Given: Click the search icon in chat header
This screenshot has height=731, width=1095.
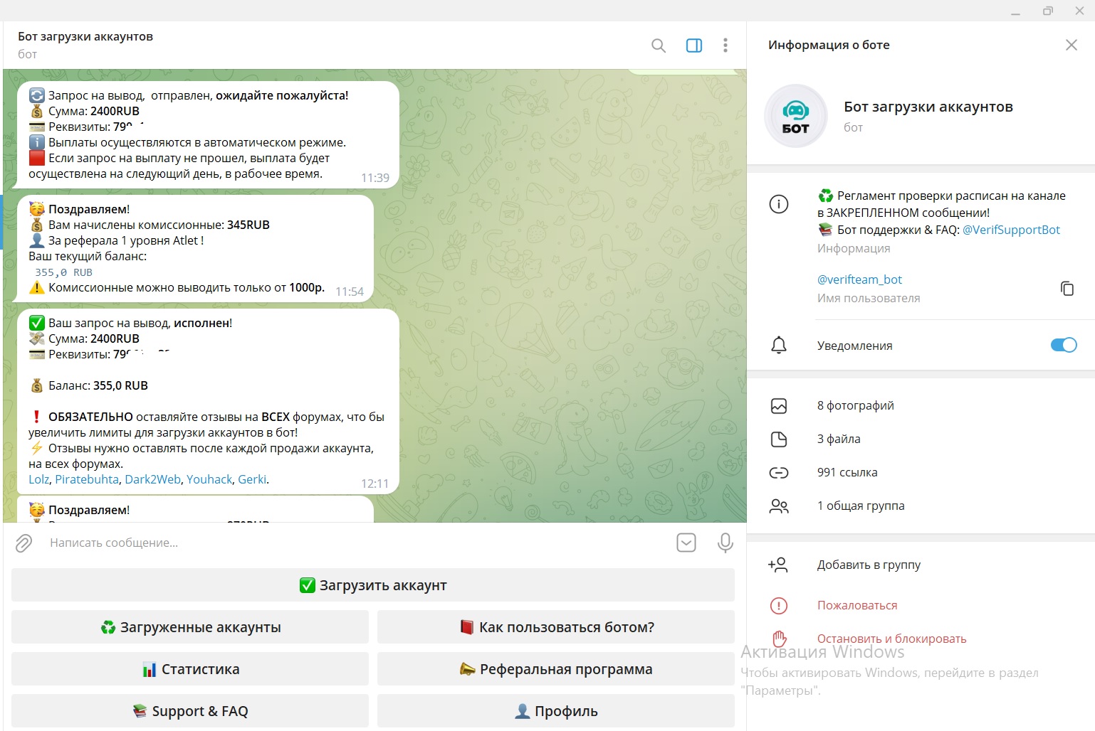Looking at the screenshot, I should point(659,46).
